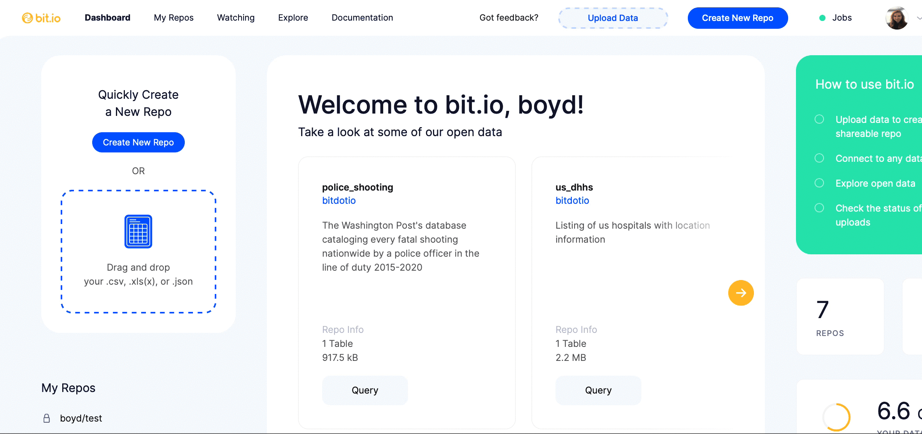Open Got feedback? link
The image size is (922, 434).
508,18
